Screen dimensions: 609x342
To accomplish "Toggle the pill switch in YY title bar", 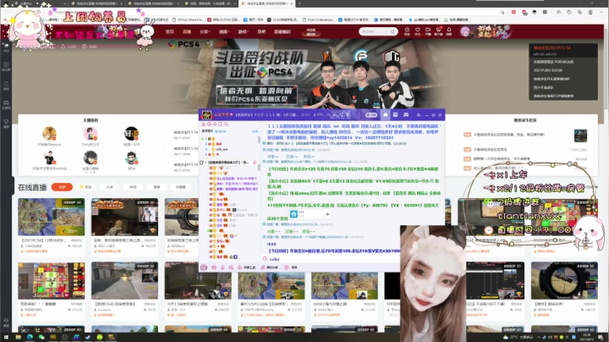I will pyautogui.click(x=371, y=115).
